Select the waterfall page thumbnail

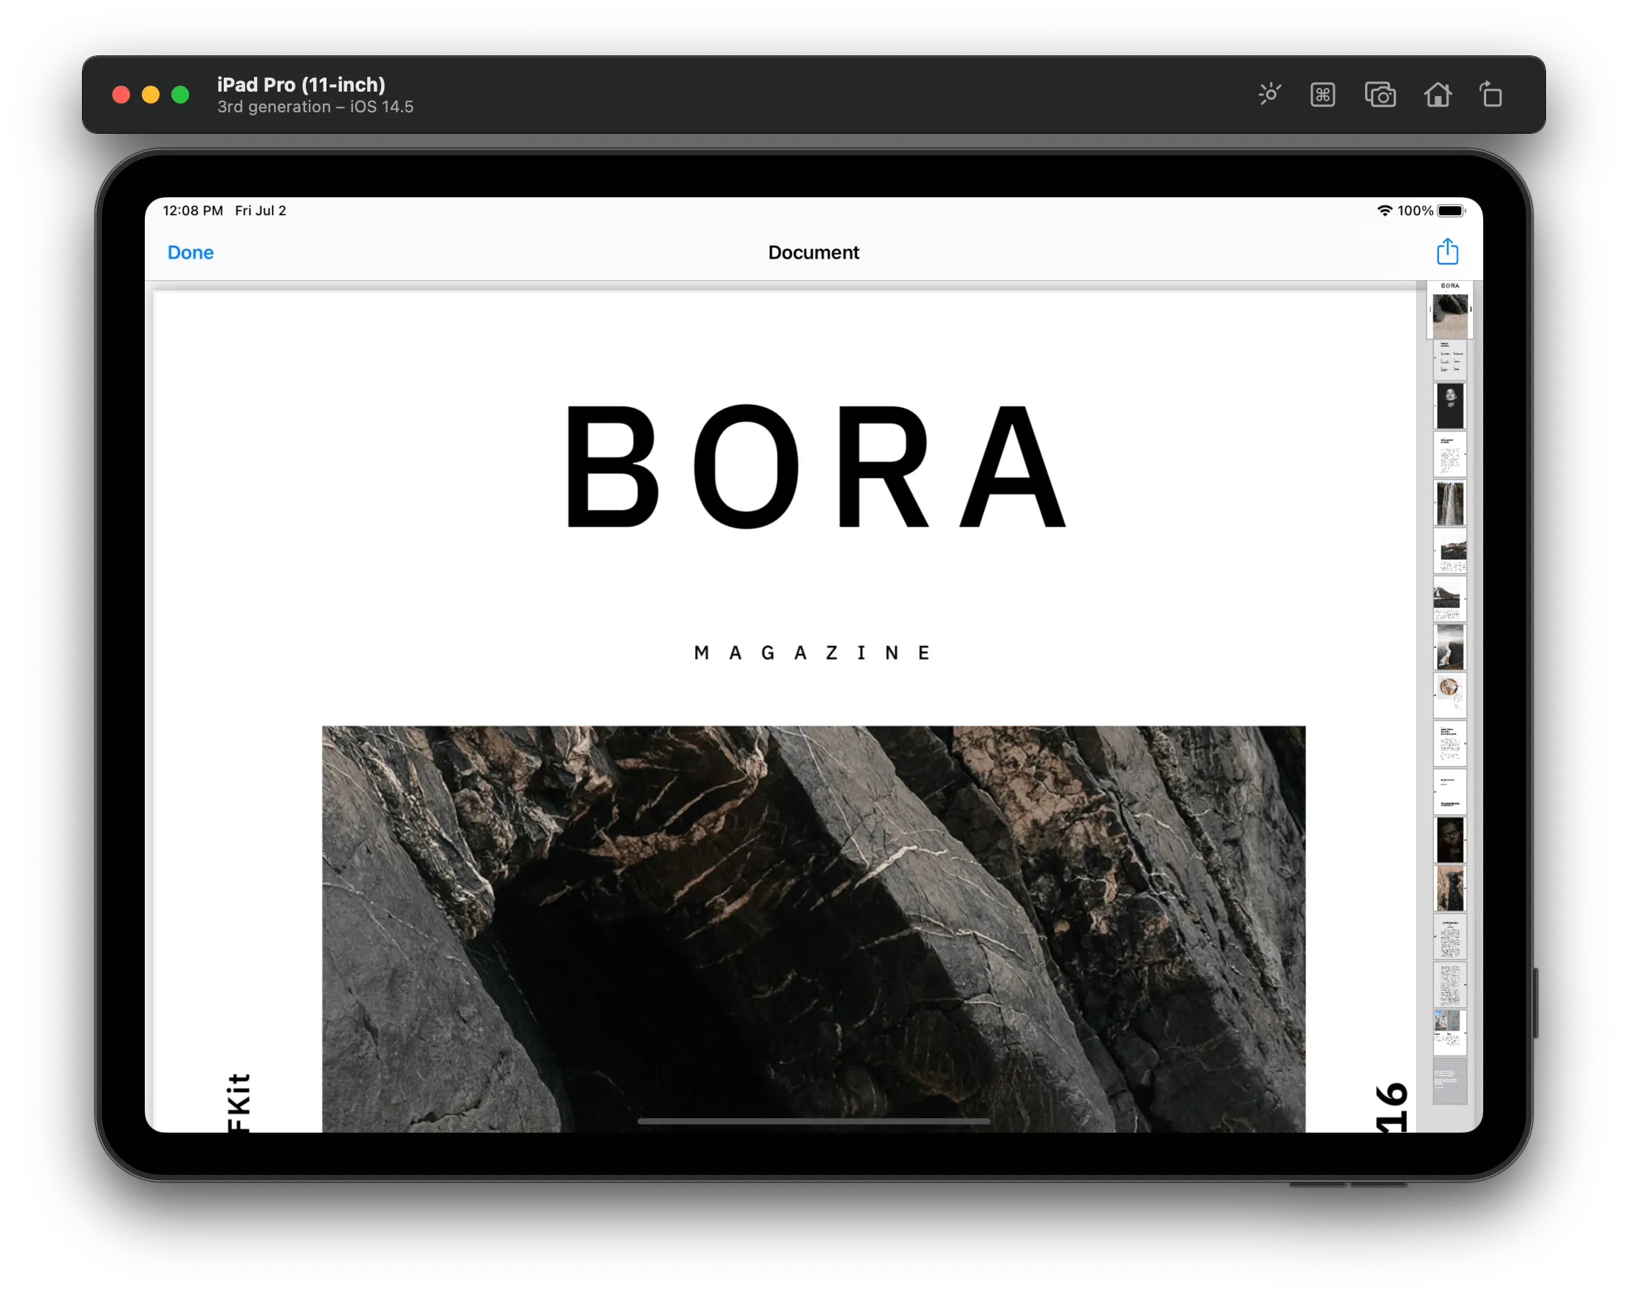point(1449,502)
